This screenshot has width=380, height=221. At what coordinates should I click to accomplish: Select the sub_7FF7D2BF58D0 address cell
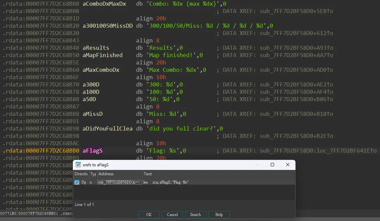[x=119, y=182]
